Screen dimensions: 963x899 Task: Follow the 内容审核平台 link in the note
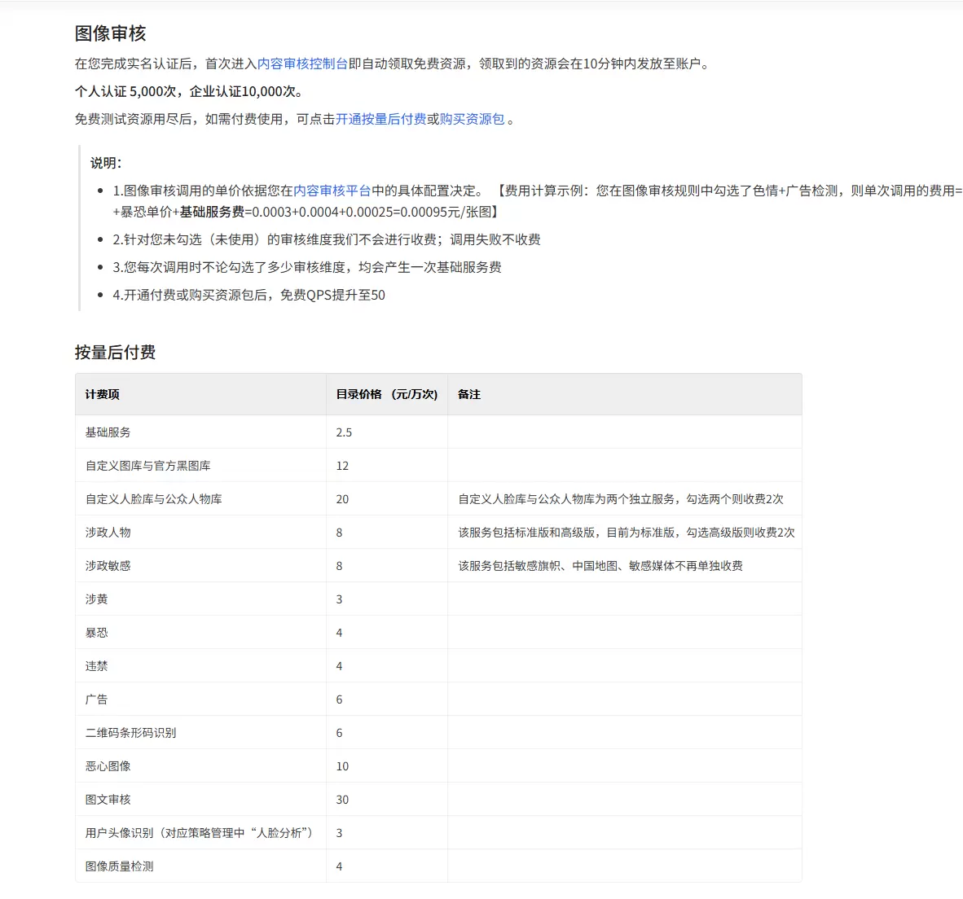[332, 191]
